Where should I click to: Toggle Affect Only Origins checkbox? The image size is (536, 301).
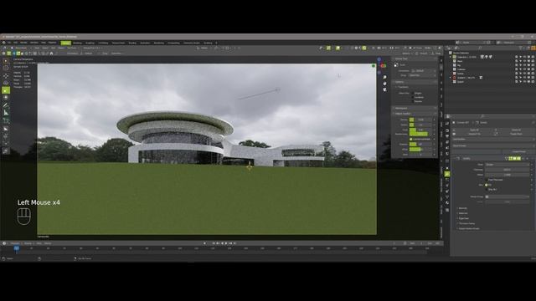tap(413, 93)
